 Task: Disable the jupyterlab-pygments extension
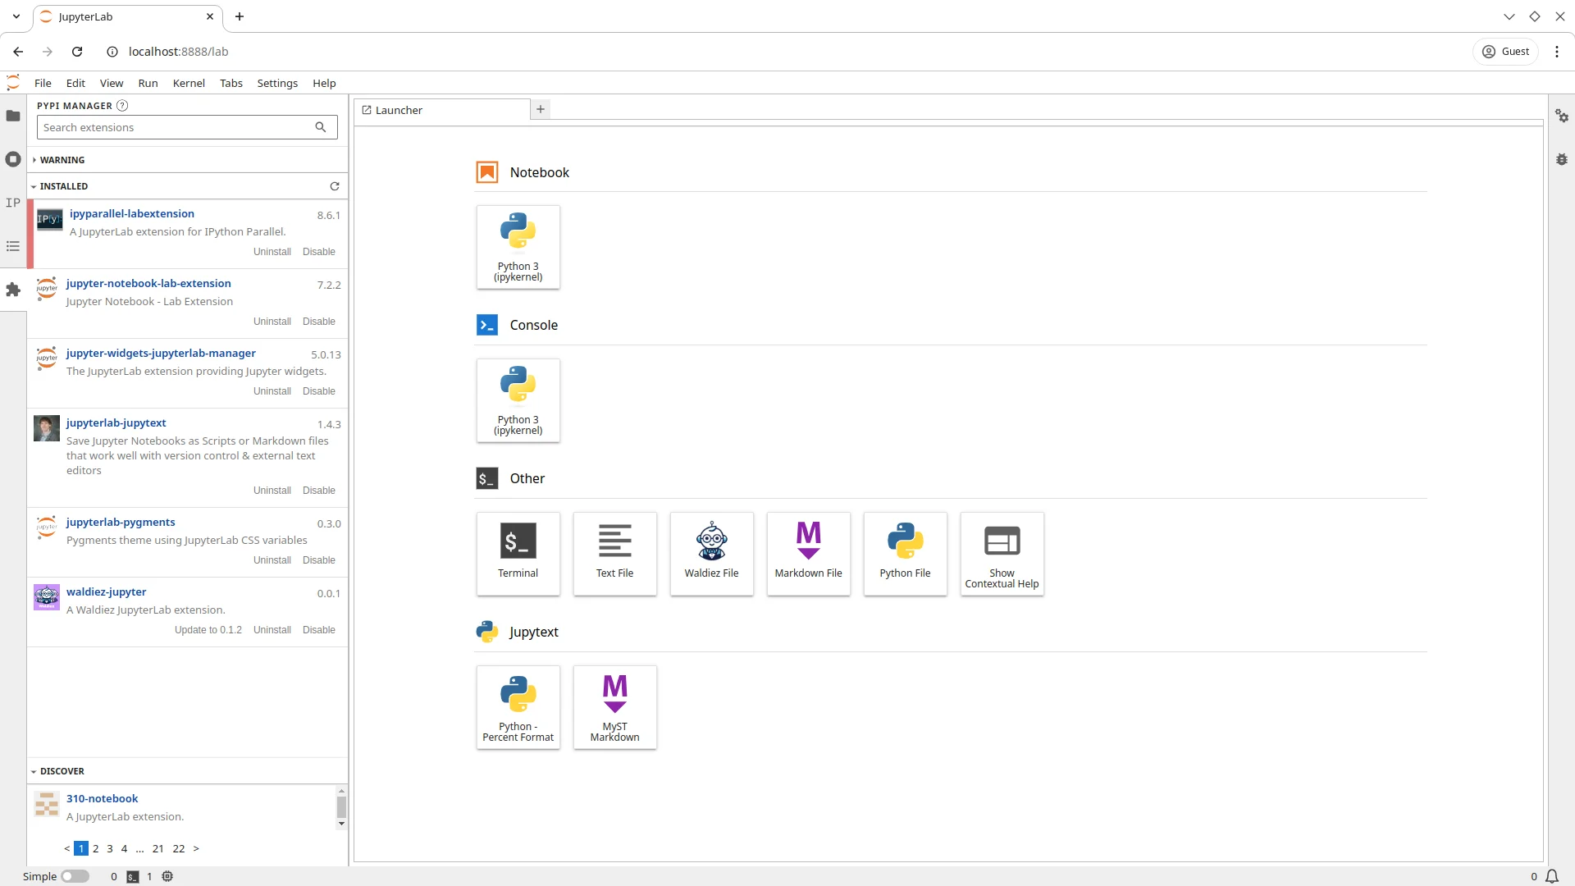[x=318, y=560]
